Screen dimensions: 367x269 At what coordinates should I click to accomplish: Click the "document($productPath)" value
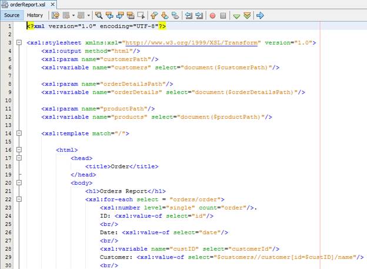tap(221, 117)
